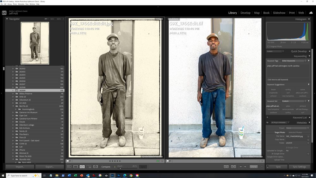The width and height of the screenshot is (316, 178).
Task: Toggle metadata eye visibility icon
Action: click(x=267, y=123)
